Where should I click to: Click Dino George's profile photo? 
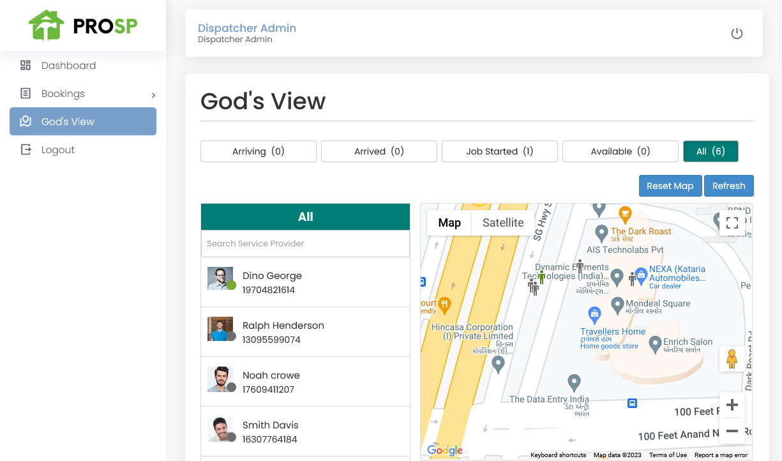click(220, 278)
